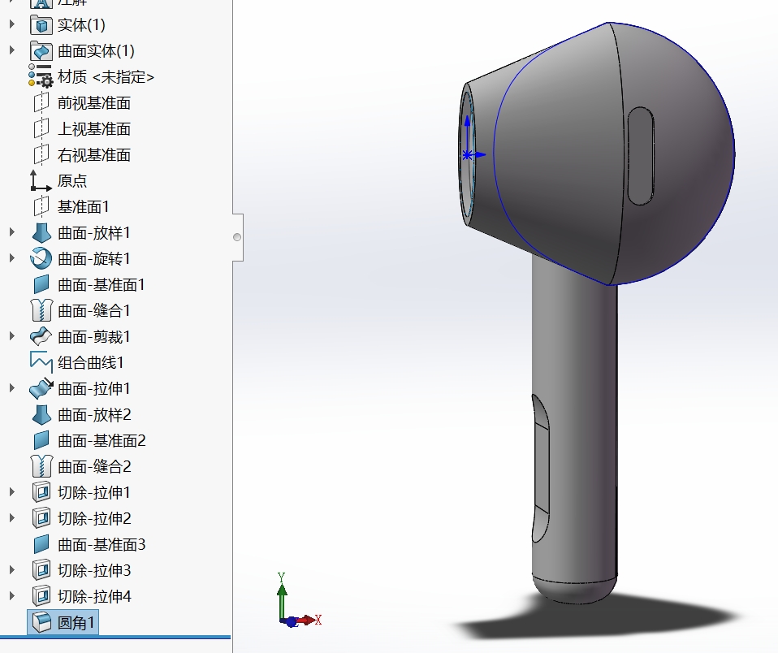This screenshot has width=778, height=653.
Task: Click the 切除-拉伸4 cut icon
Action: [41, 596]
